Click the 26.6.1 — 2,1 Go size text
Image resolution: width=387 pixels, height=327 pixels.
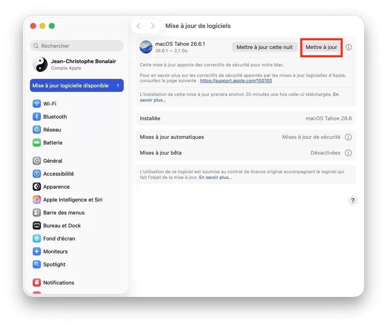tap(171, 51)
